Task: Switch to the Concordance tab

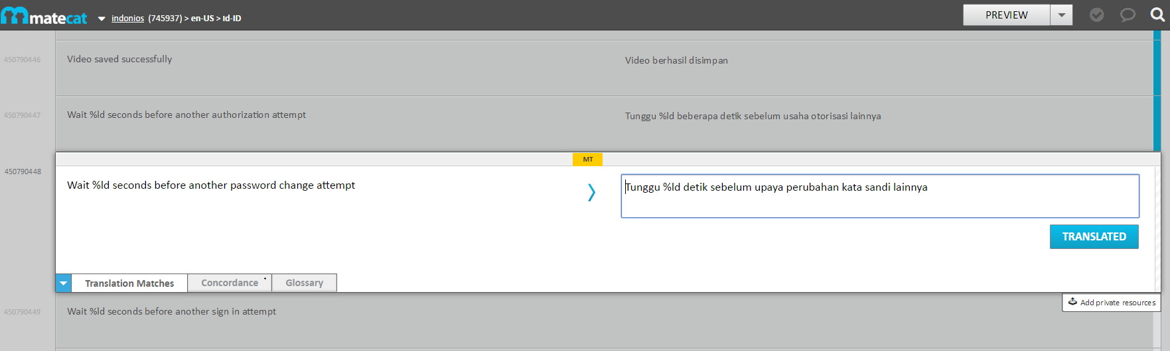Action: tap(230, 283)
